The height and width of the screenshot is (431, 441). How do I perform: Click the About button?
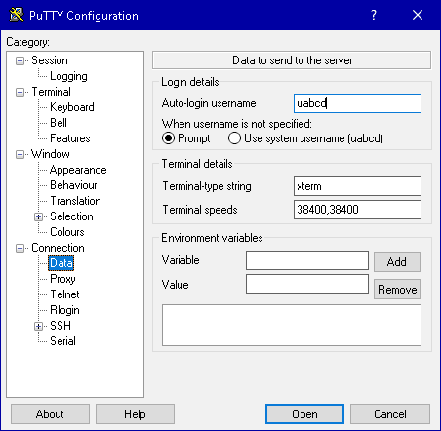pos(50,414)
